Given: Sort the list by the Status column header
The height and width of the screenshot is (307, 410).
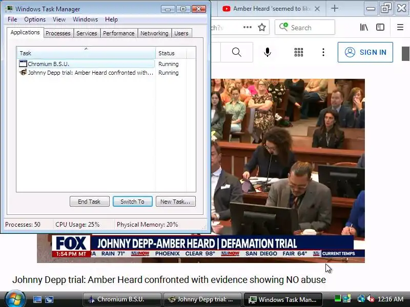Looking at the screenshot, I should (171, 53).
